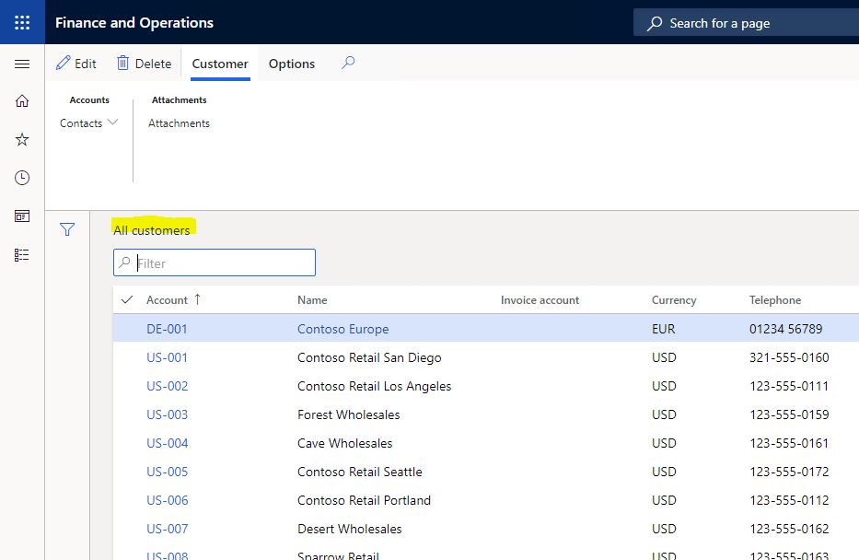Open customer account US-007
The image size is (859, 560).
point(167,528)
